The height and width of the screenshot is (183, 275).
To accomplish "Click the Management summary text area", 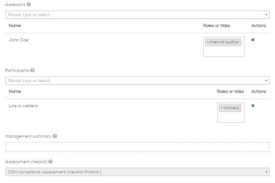I will [137, 147].
